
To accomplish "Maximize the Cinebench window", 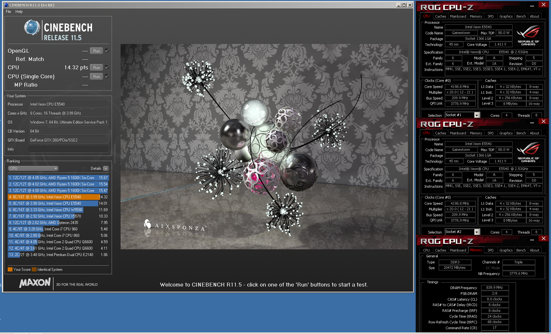I will pos(404,5).
